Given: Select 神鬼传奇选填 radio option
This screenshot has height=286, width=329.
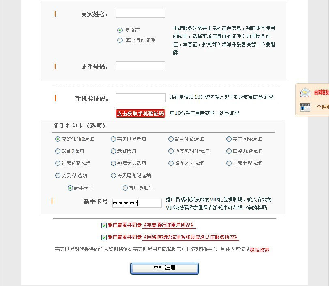Looking at the screenshot, I should click(x=58, y=163).
